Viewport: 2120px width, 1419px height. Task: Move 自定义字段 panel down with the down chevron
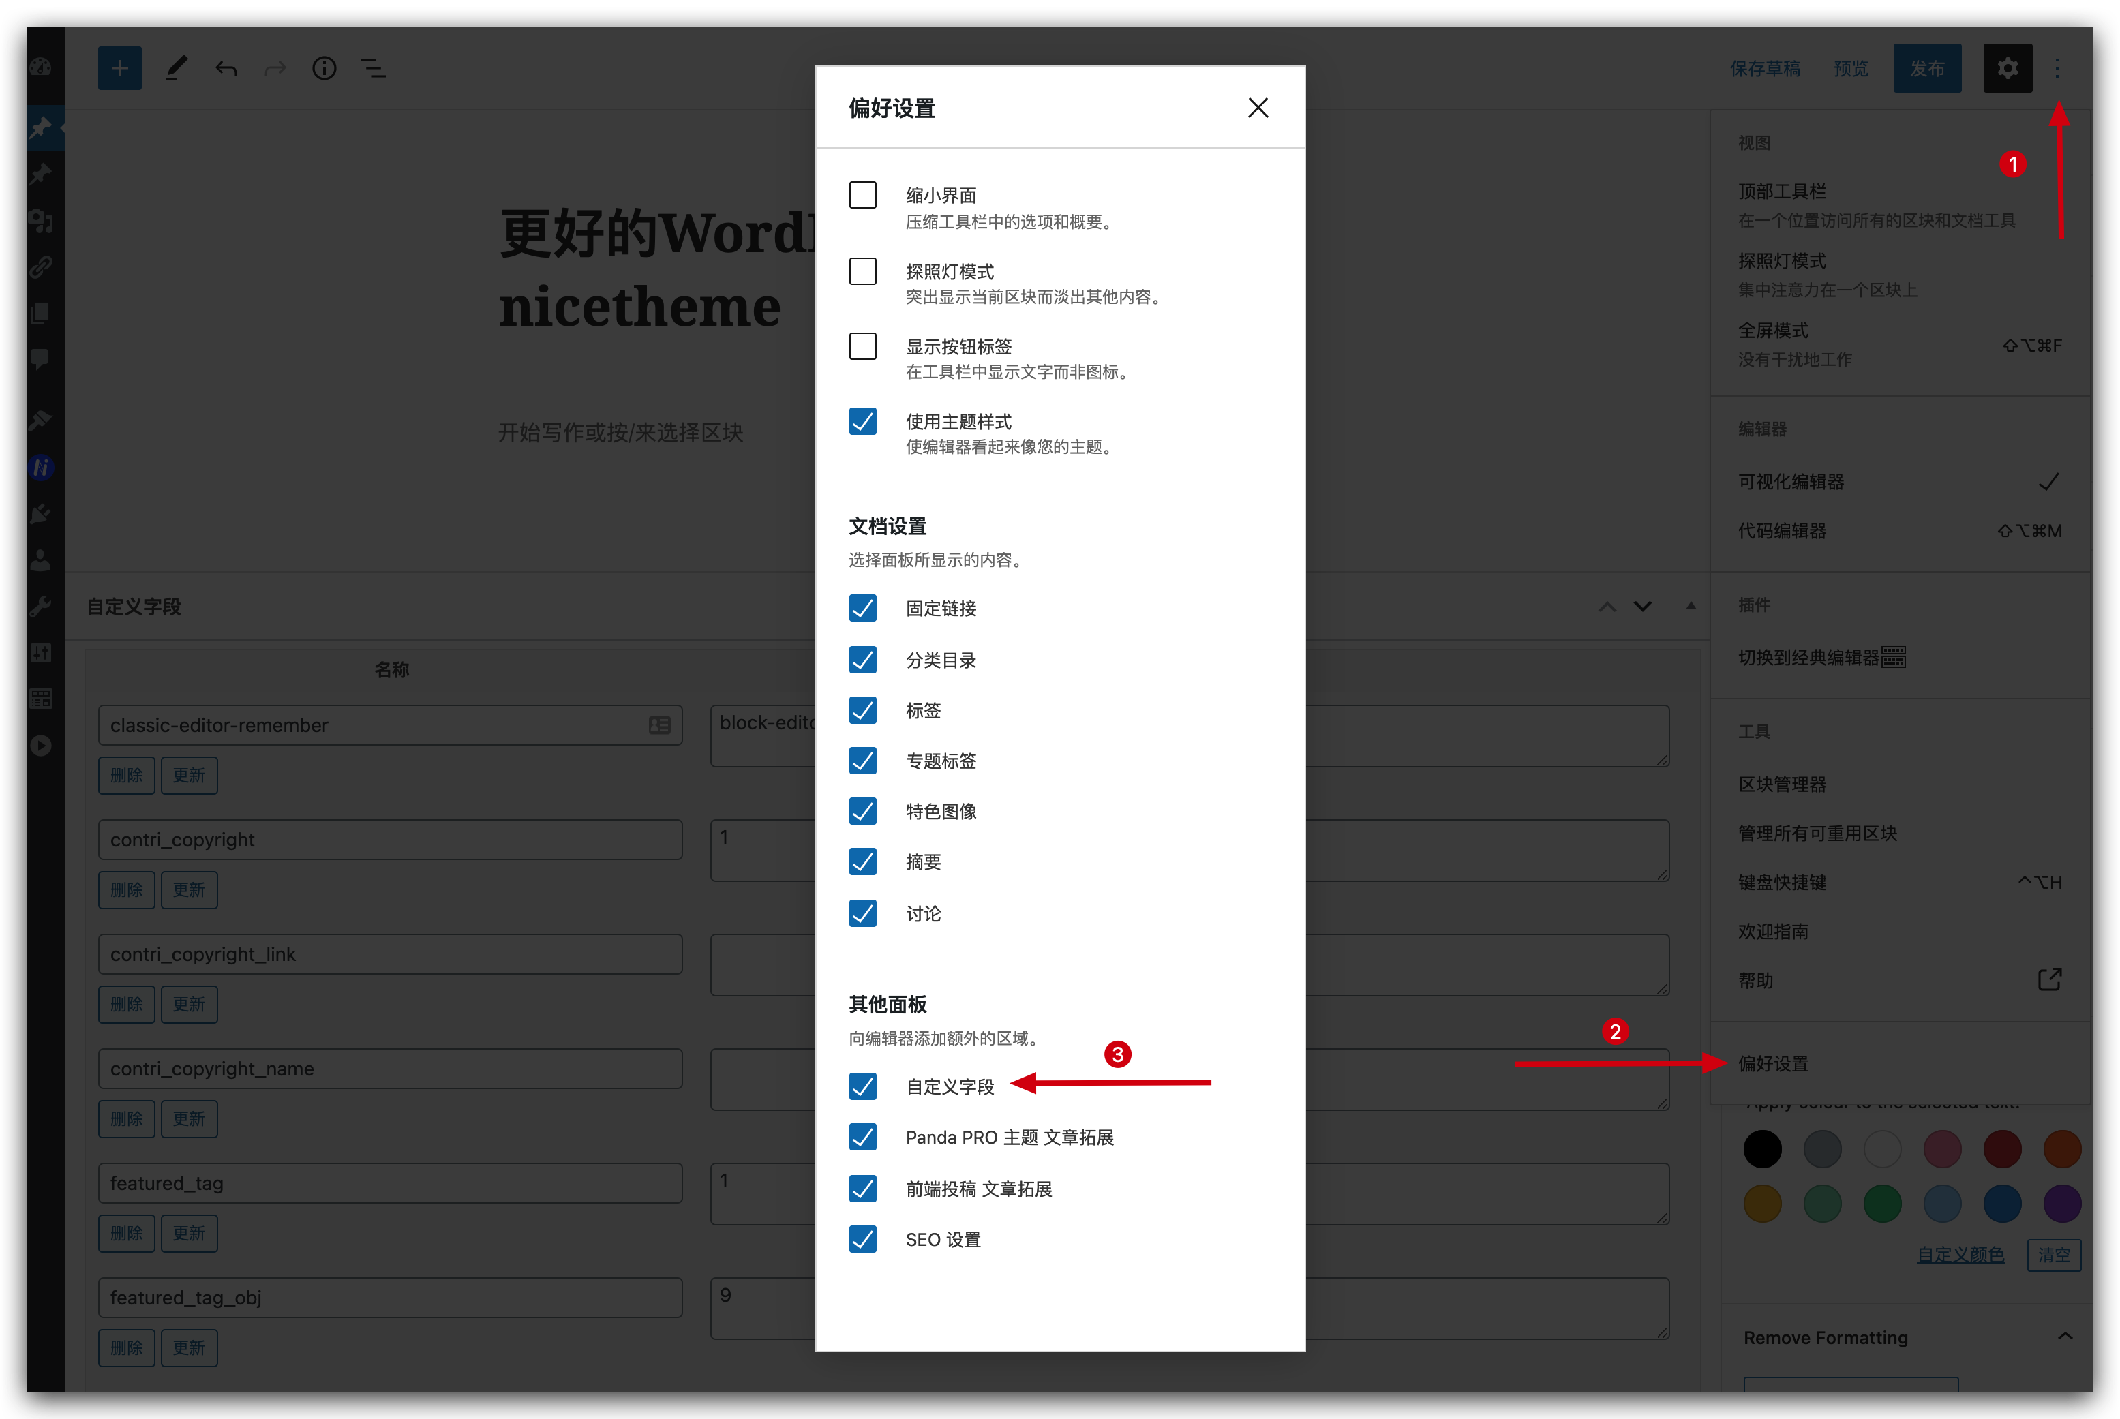[x=1642, y=607]
